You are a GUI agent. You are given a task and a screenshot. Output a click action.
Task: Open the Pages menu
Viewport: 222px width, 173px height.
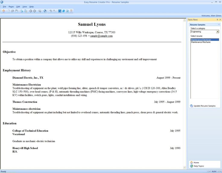(11, 7)
